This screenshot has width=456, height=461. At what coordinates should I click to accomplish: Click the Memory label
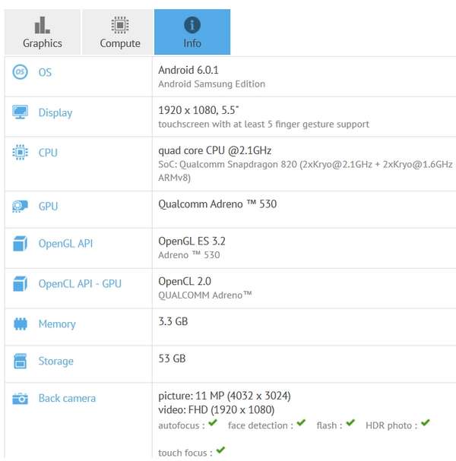(x=57, y=324)
